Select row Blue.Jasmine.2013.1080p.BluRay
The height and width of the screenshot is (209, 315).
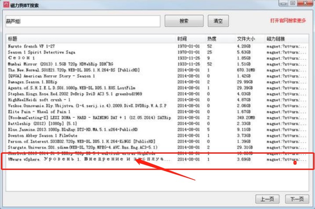pyautogui.click(x=157, y=130)
